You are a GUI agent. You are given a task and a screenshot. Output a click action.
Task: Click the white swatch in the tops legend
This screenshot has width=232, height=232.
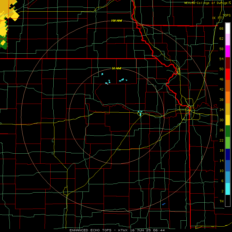pyautogui.click(x=228, y=28)
